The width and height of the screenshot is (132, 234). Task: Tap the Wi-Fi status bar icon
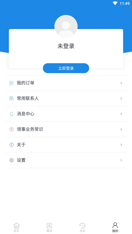(115, 3)
